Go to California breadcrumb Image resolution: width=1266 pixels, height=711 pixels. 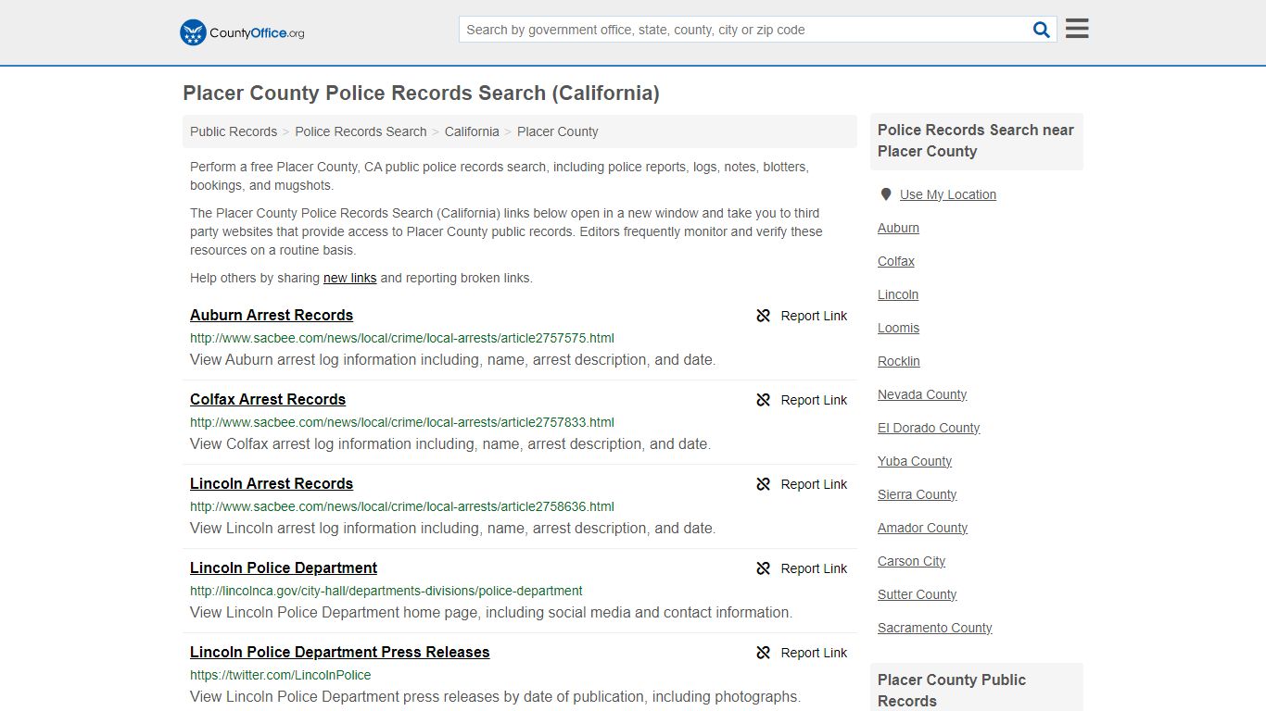coord(472,131)
